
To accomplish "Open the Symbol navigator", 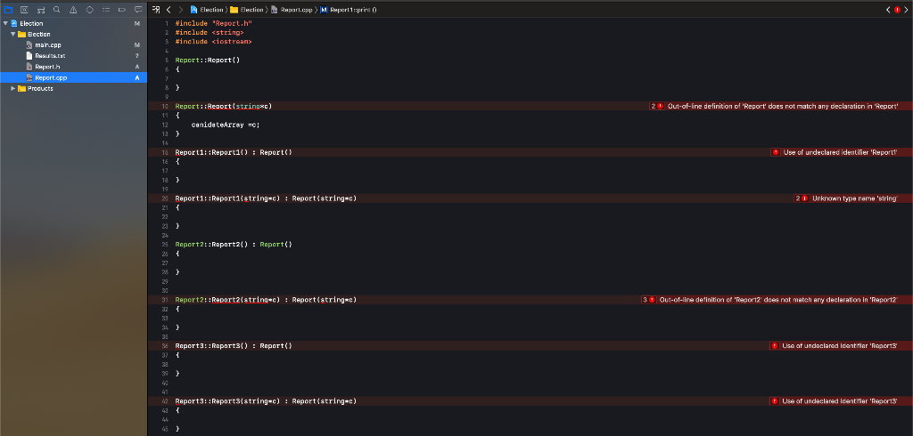I will [x=41, y=9].
